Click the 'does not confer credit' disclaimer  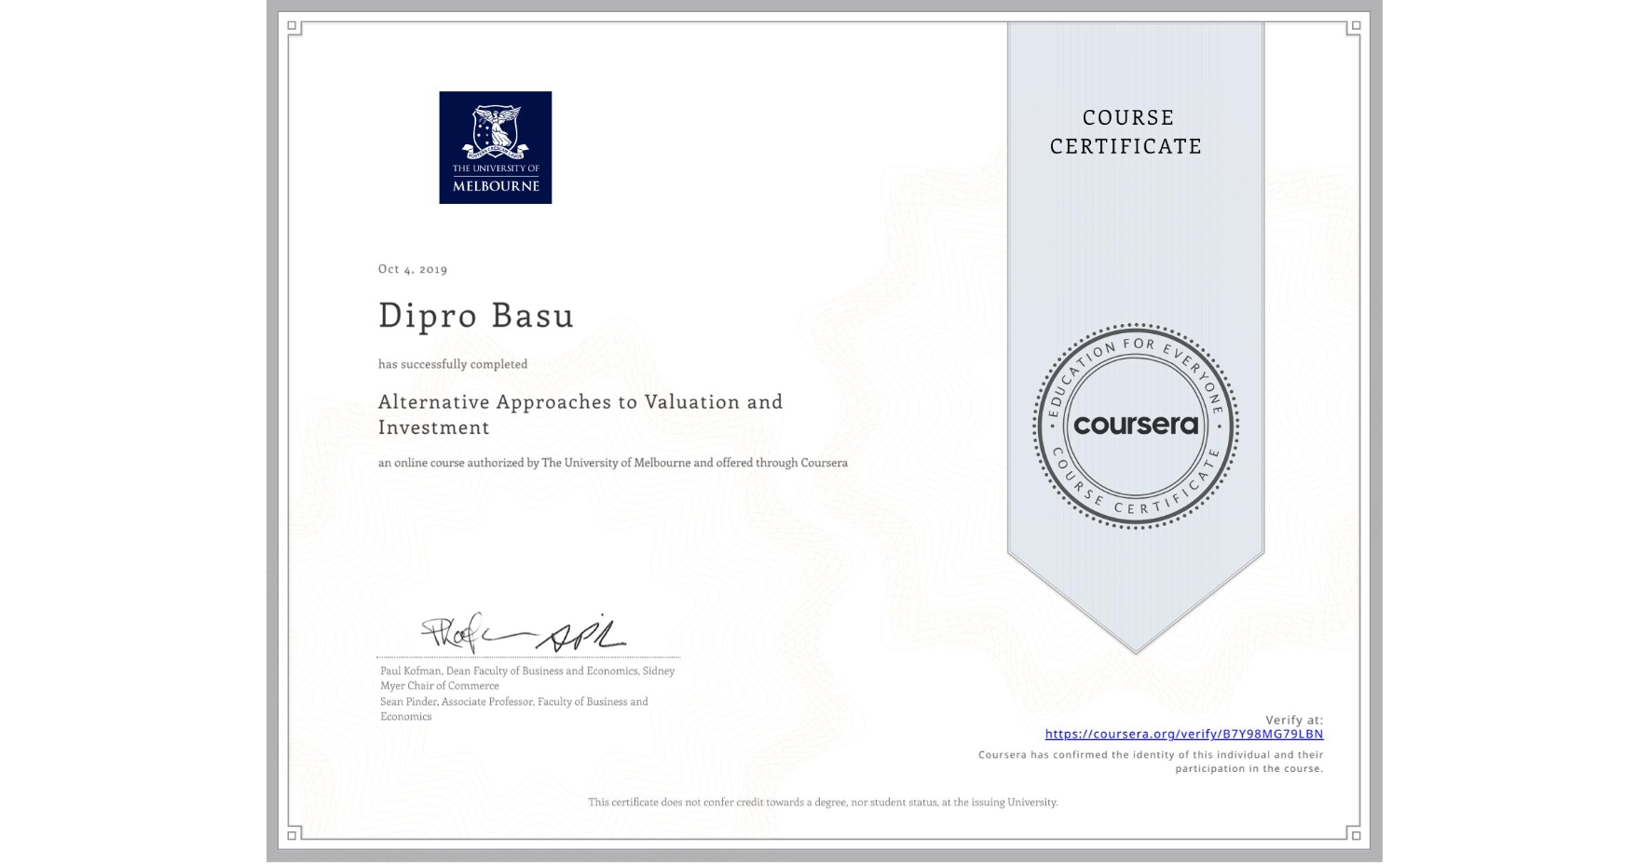[x=823, y=802]
